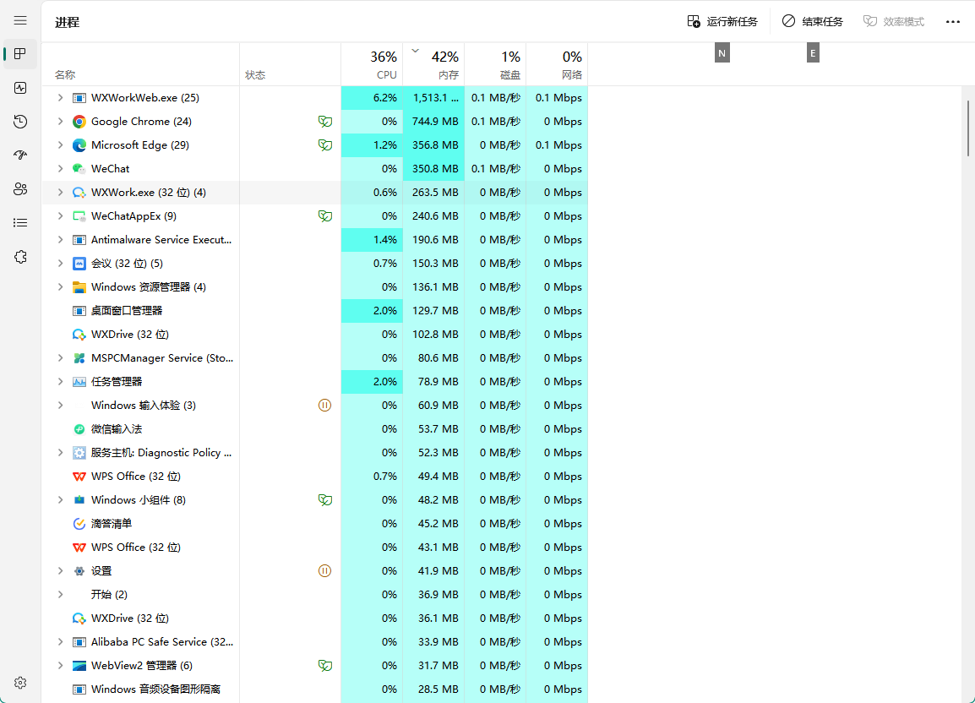The width and height of the screenshot is (975, 703).
Task: Click 效率模式 button
Action: coord(894,21)
